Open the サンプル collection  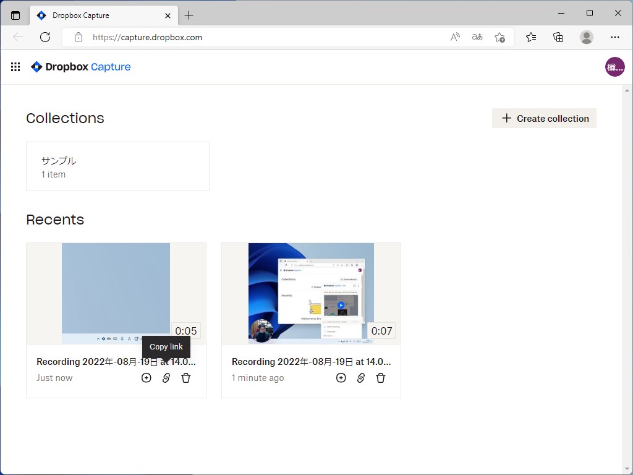pyautogui.click(x=117, y=166)
